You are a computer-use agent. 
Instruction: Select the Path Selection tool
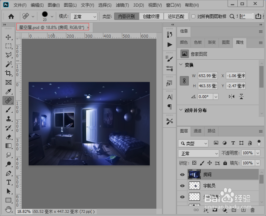(8, 191)
